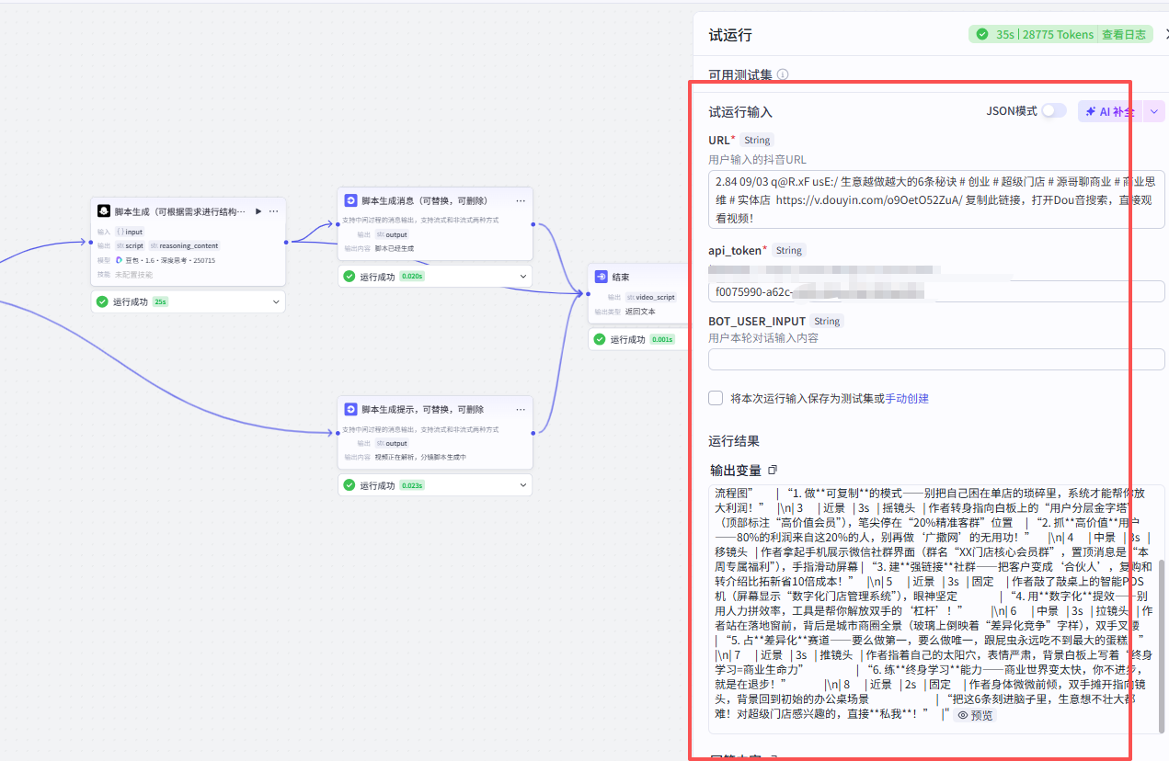Click the 预览 preview button in output
Viewport: 1169px width, 761px height.
pyautogui.click(x=975, y=715)
